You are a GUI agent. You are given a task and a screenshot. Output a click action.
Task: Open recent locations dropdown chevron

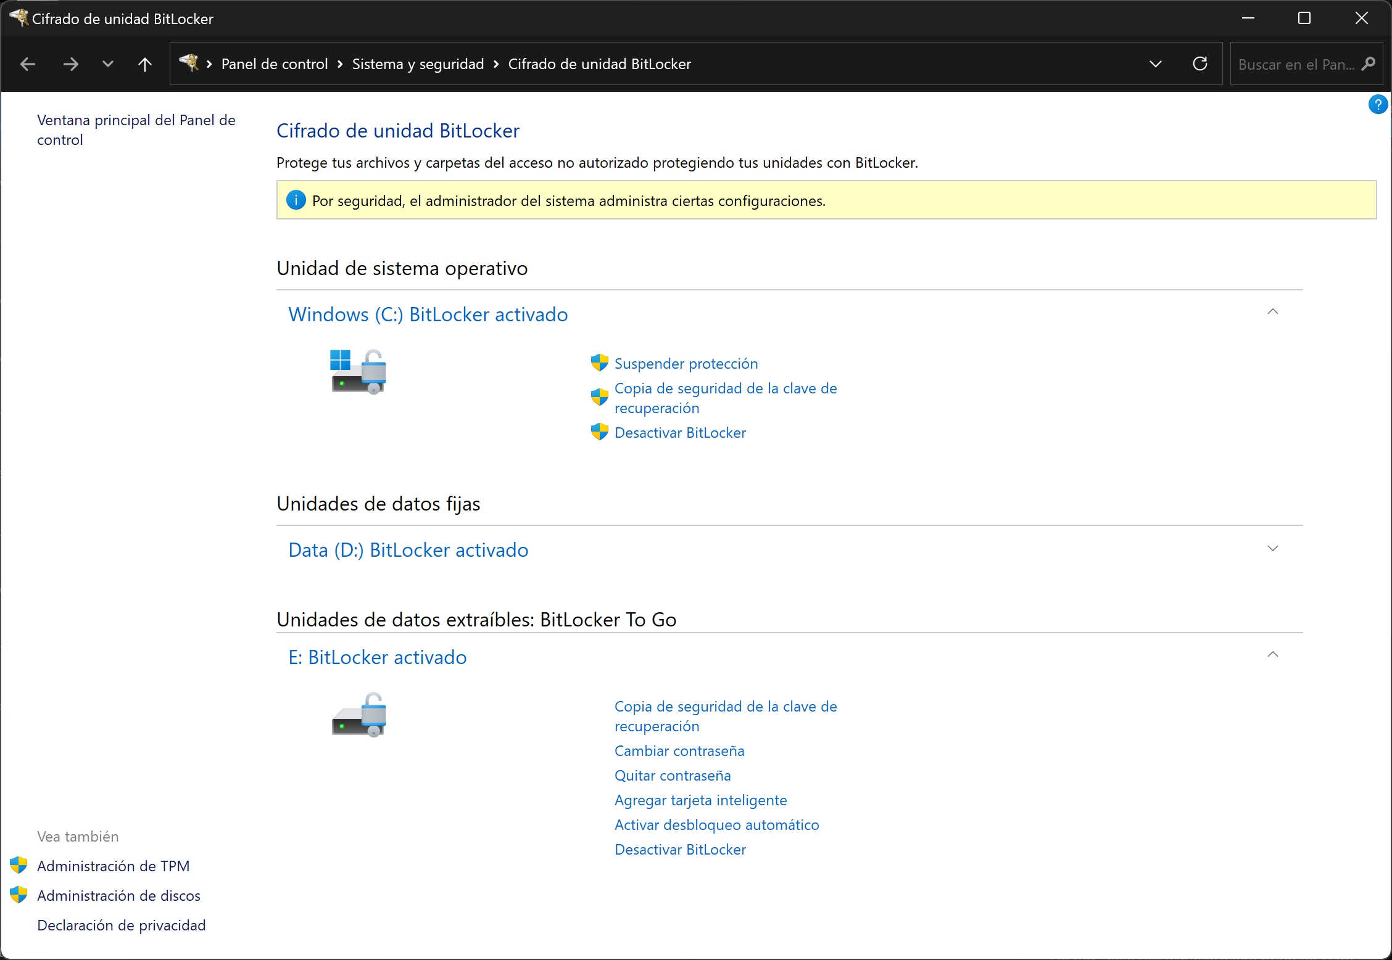coord(108,64)
